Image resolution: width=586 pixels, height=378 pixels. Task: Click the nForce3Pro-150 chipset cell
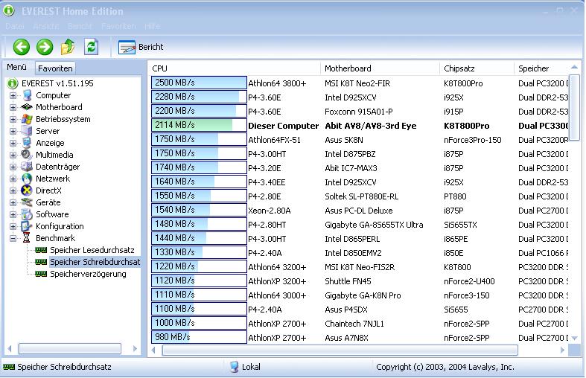tap(472, 140)
